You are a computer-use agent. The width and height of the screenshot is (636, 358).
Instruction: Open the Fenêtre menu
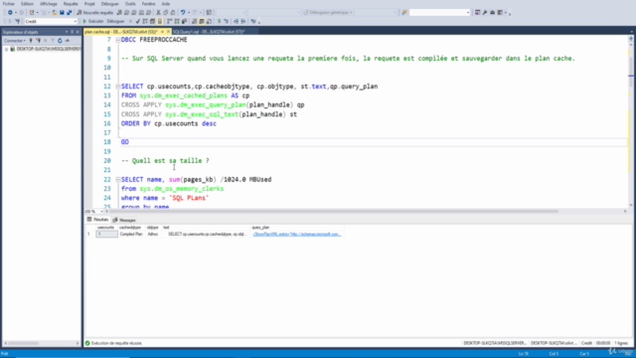(x=148, y=4)
